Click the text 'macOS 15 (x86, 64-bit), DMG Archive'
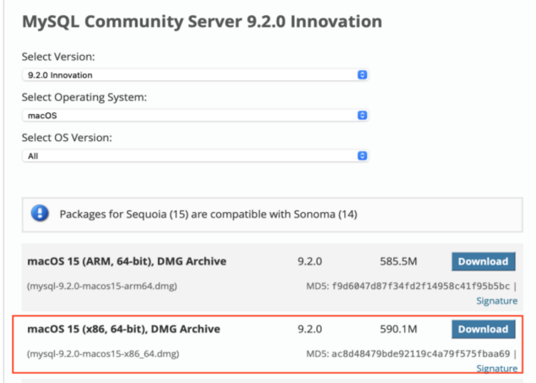 pyautogui.click(x=124, y=329)
